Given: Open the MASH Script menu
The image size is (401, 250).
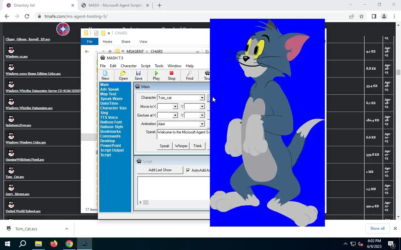Looking at the screenshot, I should coord(146,66).
